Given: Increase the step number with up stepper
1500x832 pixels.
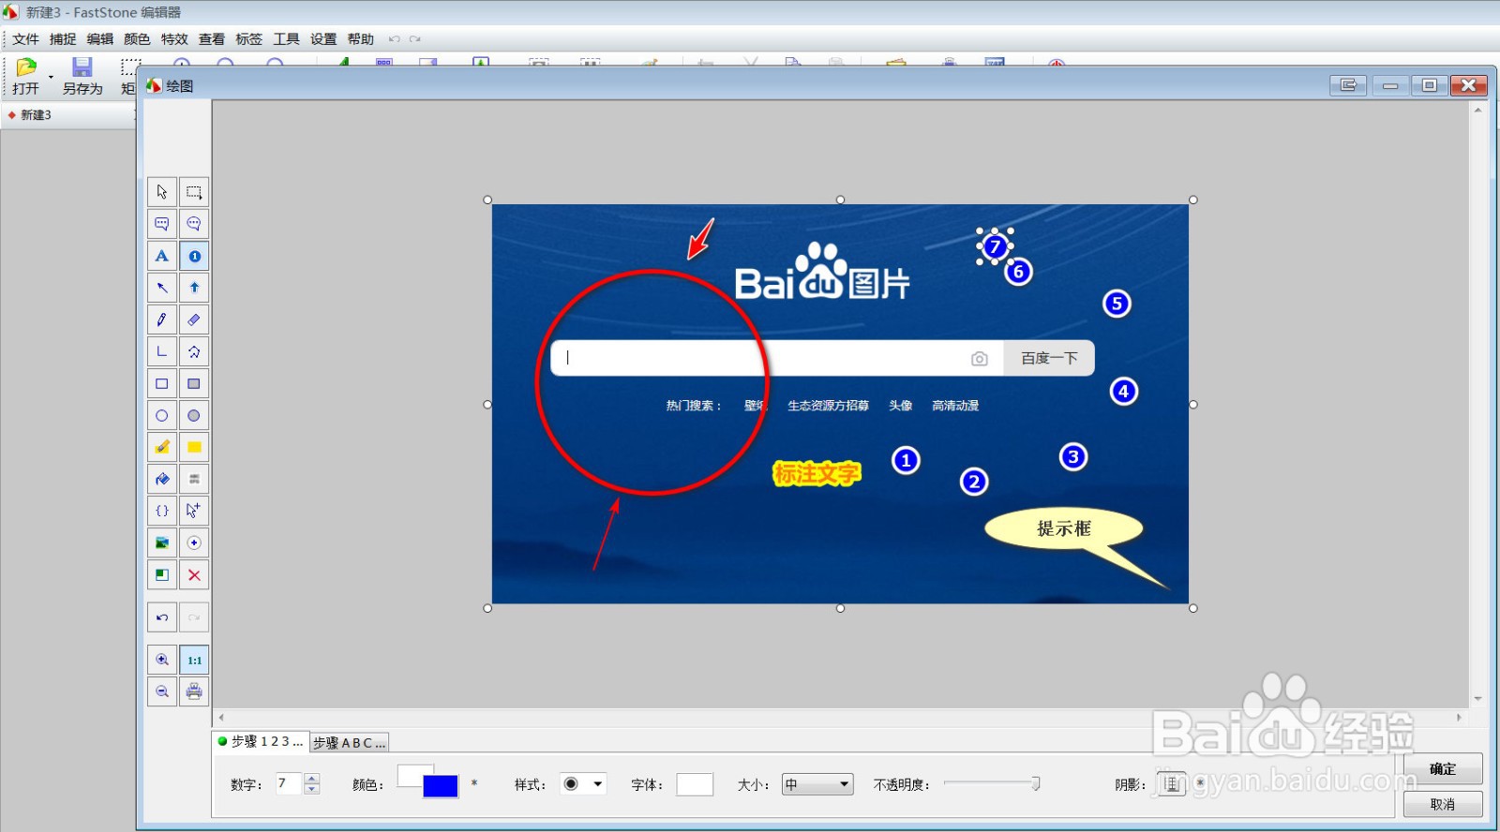Looking at the screenshot, I should pyautogui.click(x=312, y=778).
